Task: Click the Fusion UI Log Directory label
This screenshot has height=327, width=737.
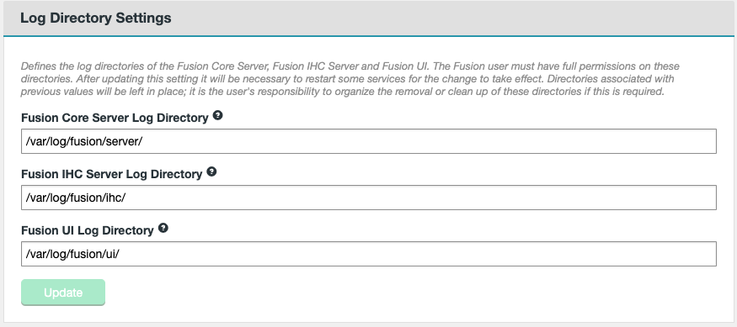Action: click(x=88, y=230)
